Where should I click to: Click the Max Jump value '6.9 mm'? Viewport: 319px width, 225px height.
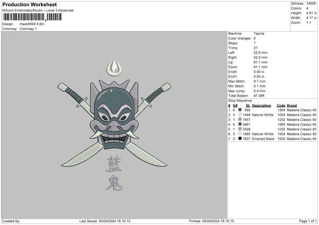pyautogui.click(x=259, y=91)
